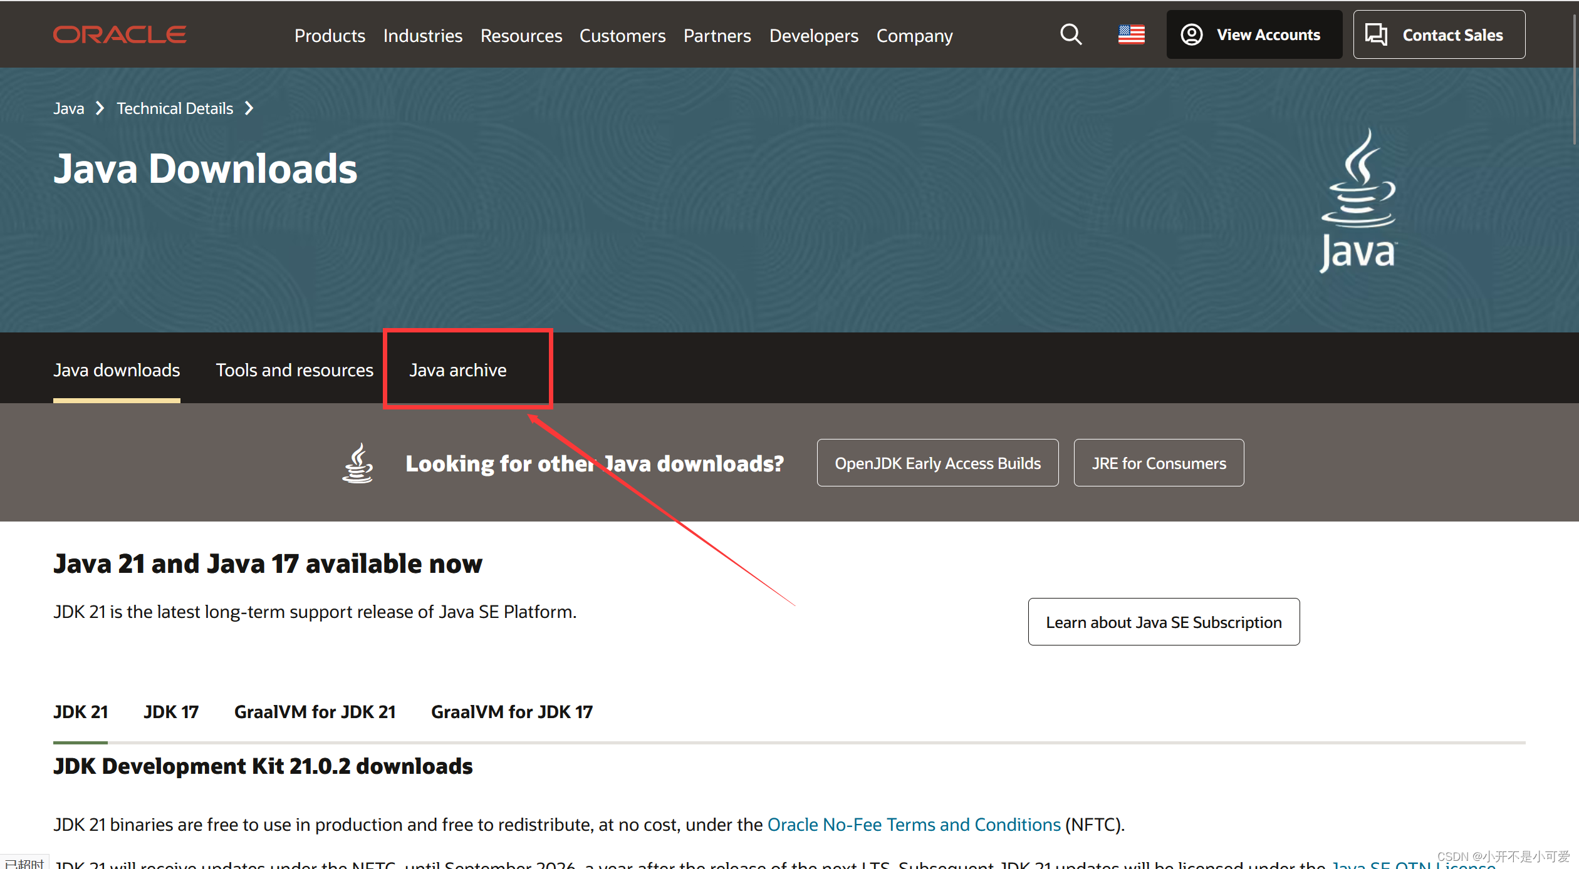Open the Industries navigation menu

(422, 36)
